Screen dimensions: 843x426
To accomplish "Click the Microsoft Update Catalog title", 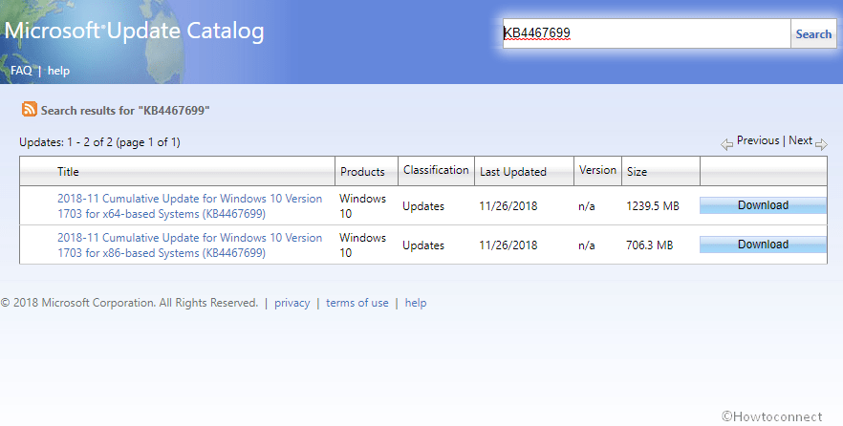I will pos(135,31).
